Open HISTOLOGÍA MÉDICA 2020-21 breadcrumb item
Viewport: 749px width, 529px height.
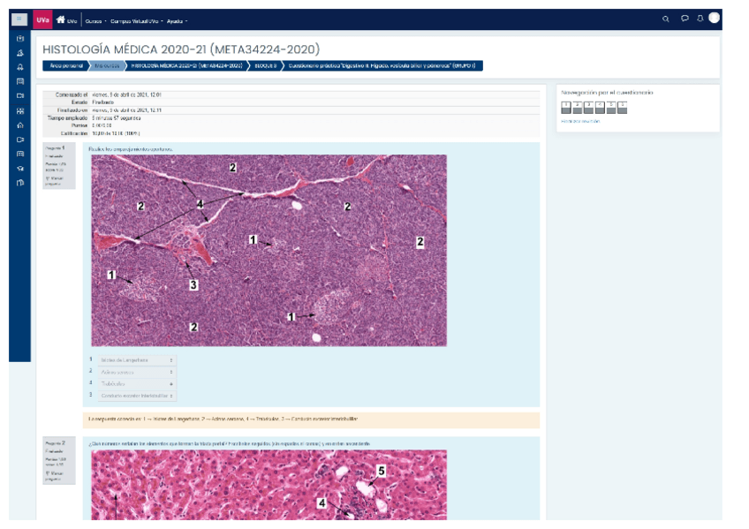tap(186, 65)
